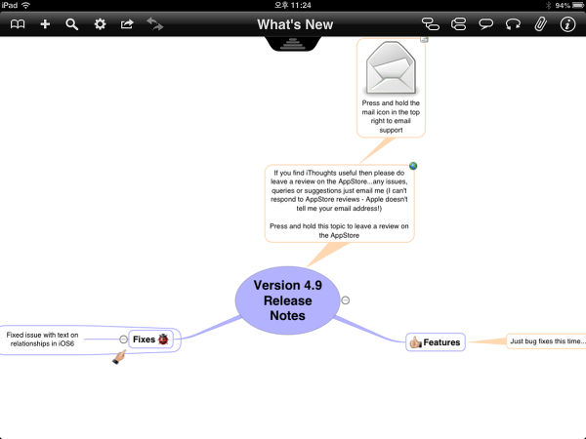Viewport: 586px width, 439px height.
Task: Tap the open envelope mail image
Action: tap(391, 68)
